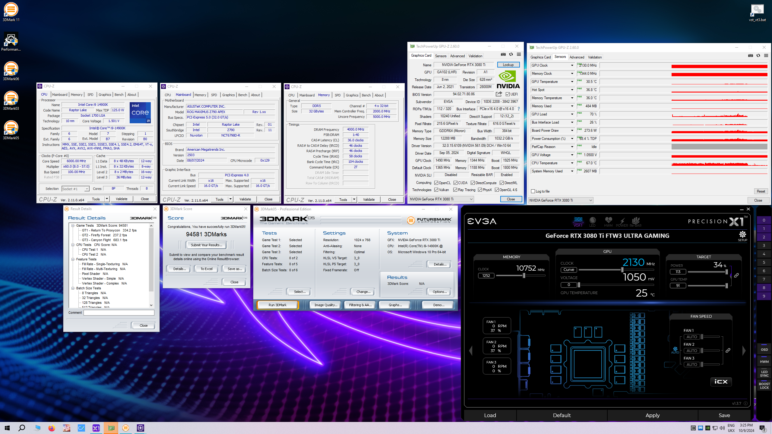Enable the Log to file checkbox
The height and width of the screenshot is (434, 772).
(533, 191)
